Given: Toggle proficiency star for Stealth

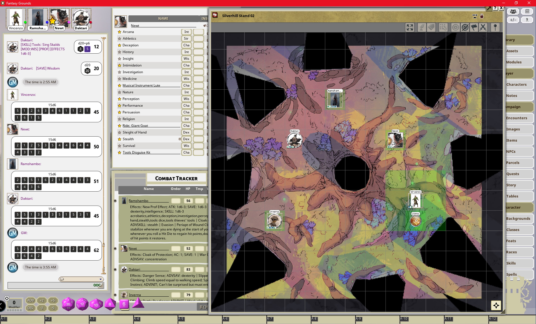Looking at the screenshot, I should tap(119, 139).
